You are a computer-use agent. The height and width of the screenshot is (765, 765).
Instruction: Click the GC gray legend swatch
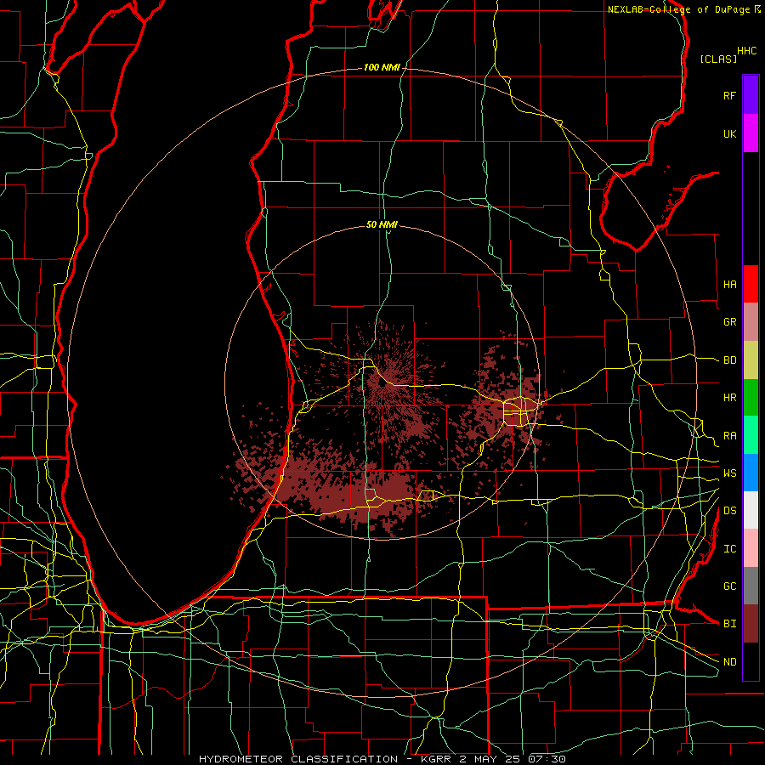click(751, 586)
